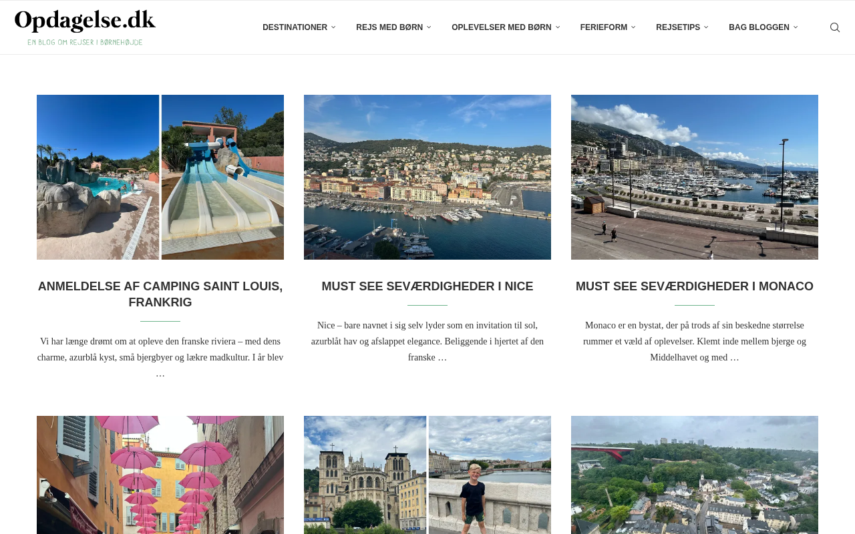Expand the Ferieform chevron arrow
The width and height of the screenshot is (855, 534).
point(633,27)
